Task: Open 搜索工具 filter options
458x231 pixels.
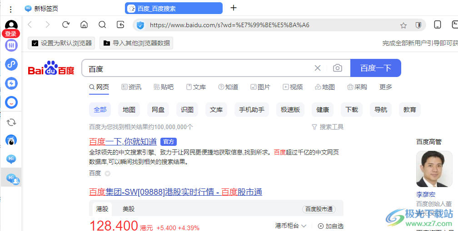Action: 328,127
